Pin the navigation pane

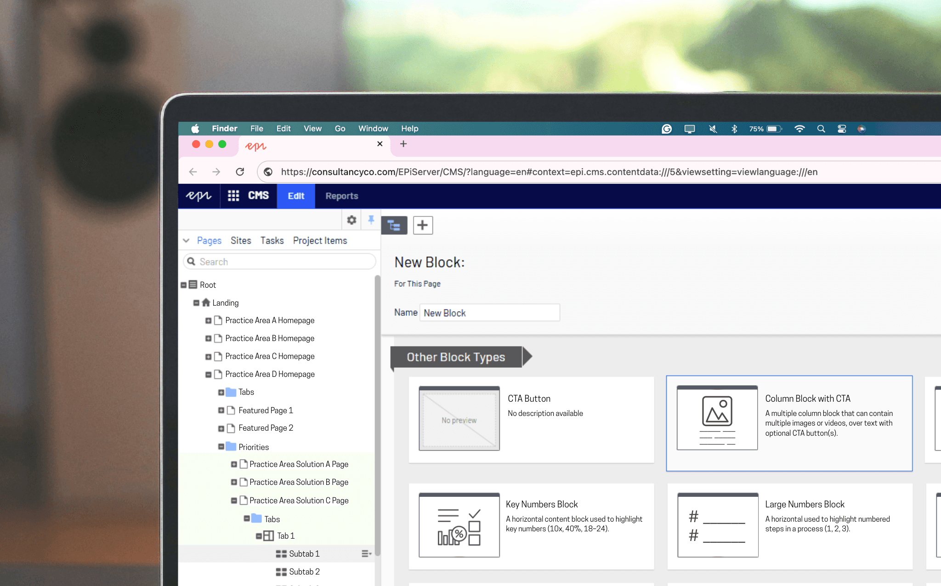tap(371, 220)
